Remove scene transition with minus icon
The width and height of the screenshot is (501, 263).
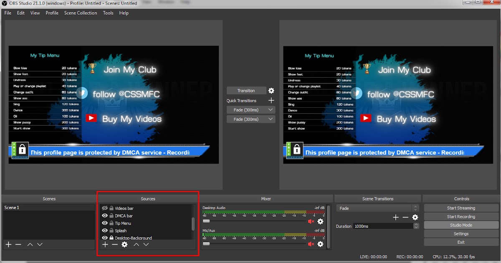pyautogui.click(x=405, y=217)
